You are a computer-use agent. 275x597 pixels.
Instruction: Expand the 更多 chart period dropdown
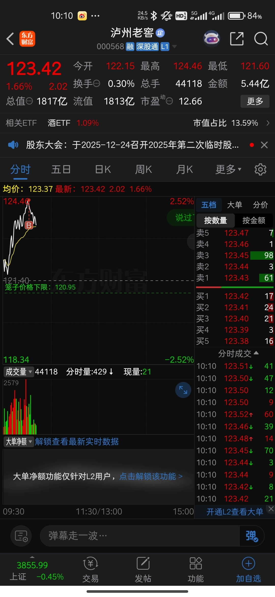tap(228, 169)
